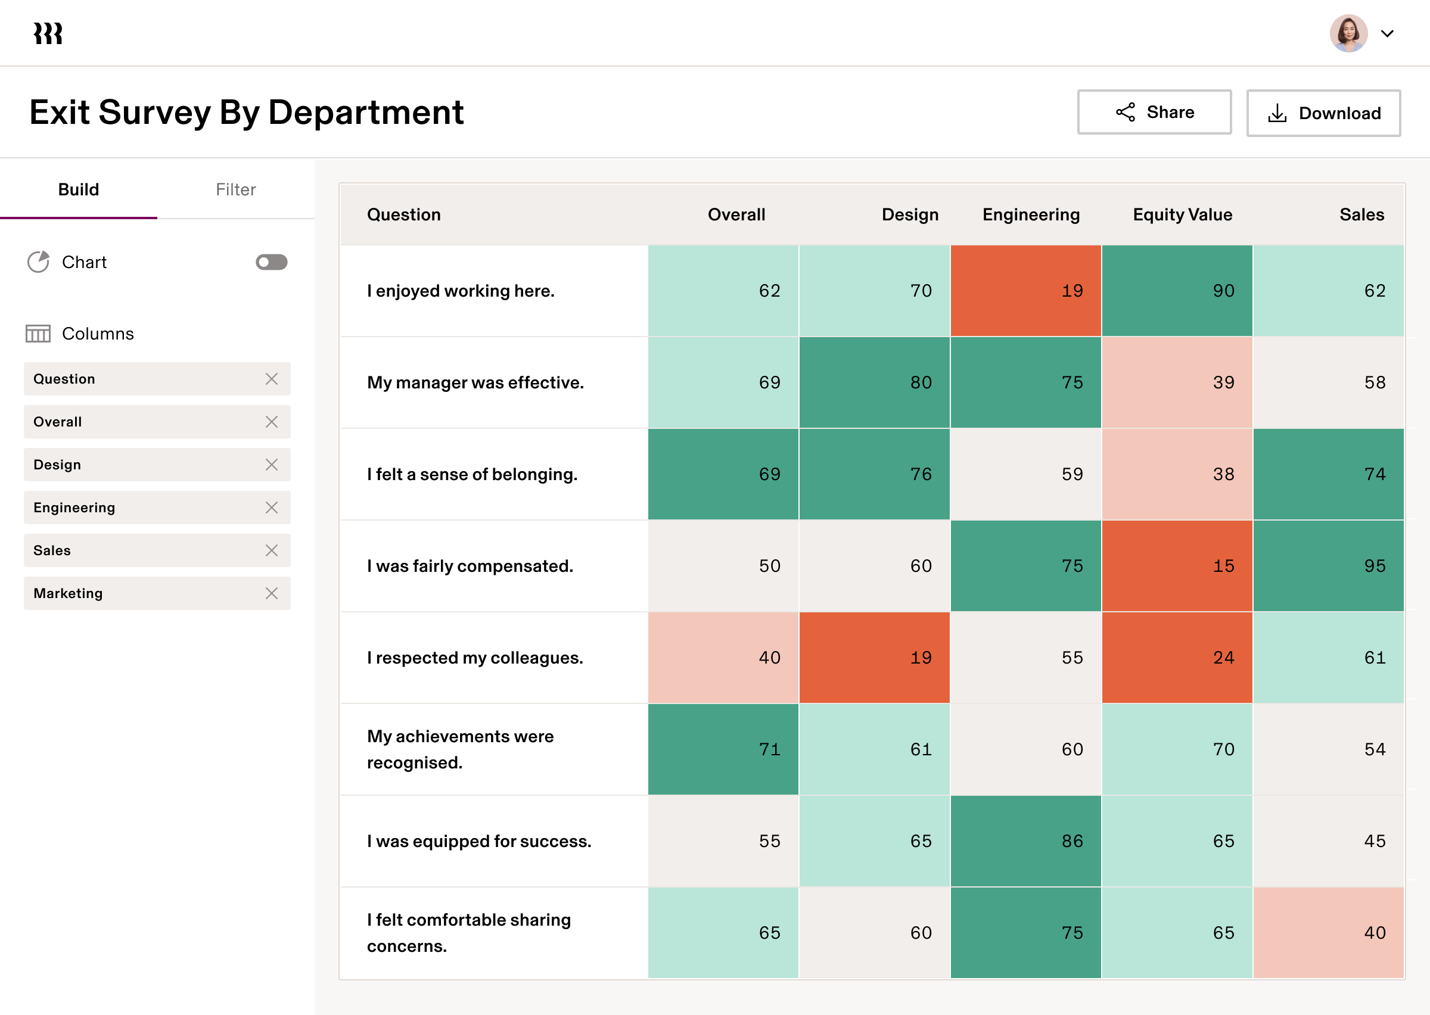The height and width of the screenshot is (1015, 1430).
Task: Remove the Overall column chip
Action: click(272, 421)
